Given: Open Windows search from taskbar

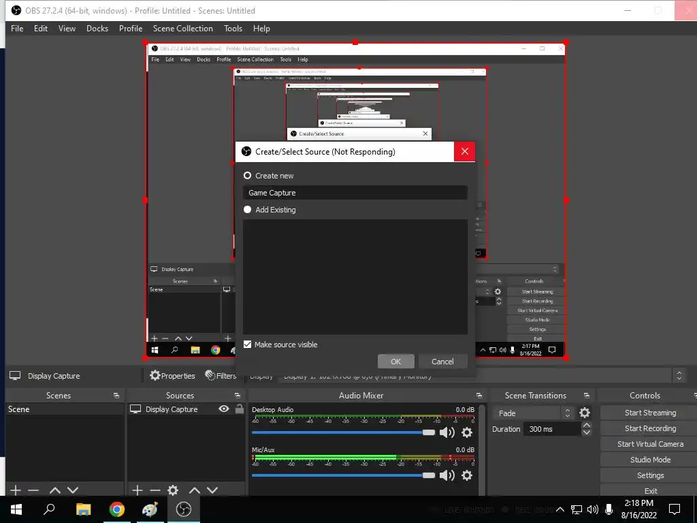Looking at the screenshot, I should 49,509.
